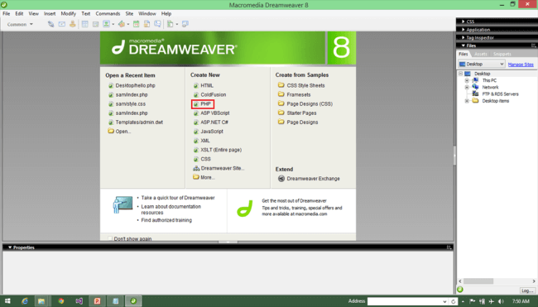Collapse the Properties panel

[x=10, y=247]
